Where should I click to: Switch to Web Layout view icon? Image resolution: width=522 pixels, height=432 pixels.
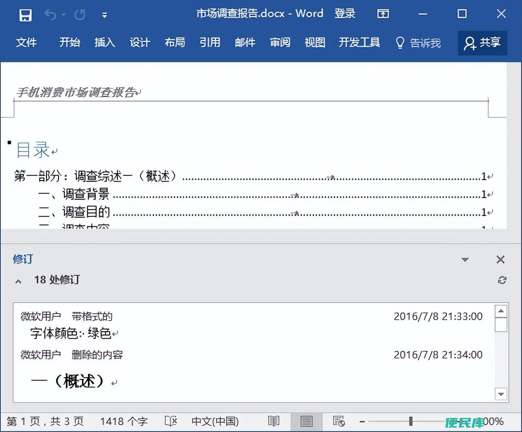point(339,421)
